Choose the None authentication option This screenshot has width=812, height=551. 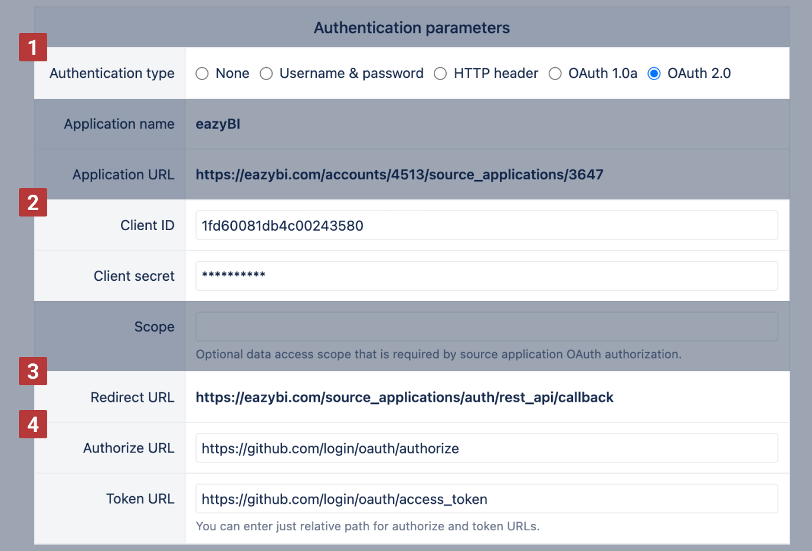point(202,73)
